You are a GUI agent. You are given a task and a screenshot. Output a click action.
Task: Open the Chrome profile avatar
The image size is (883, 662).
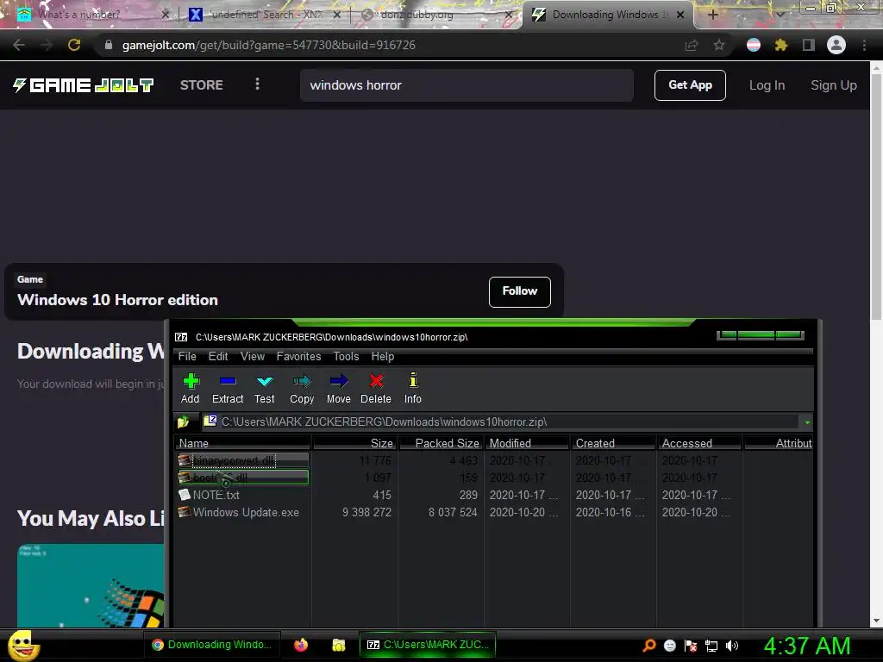tap(836, 45)
